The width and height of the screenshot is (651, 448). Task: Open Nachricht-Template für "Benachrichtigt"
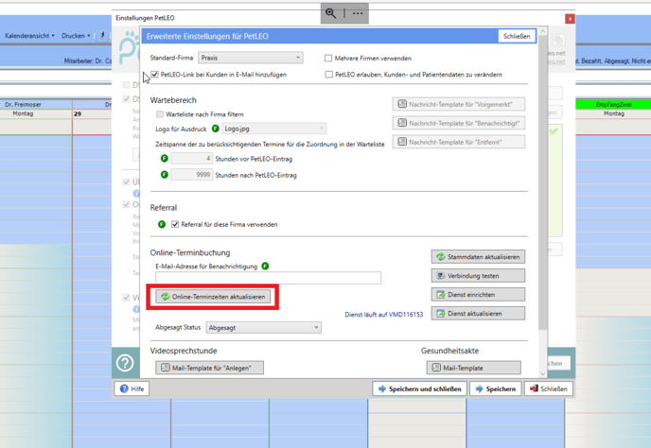tap(459, 123)
